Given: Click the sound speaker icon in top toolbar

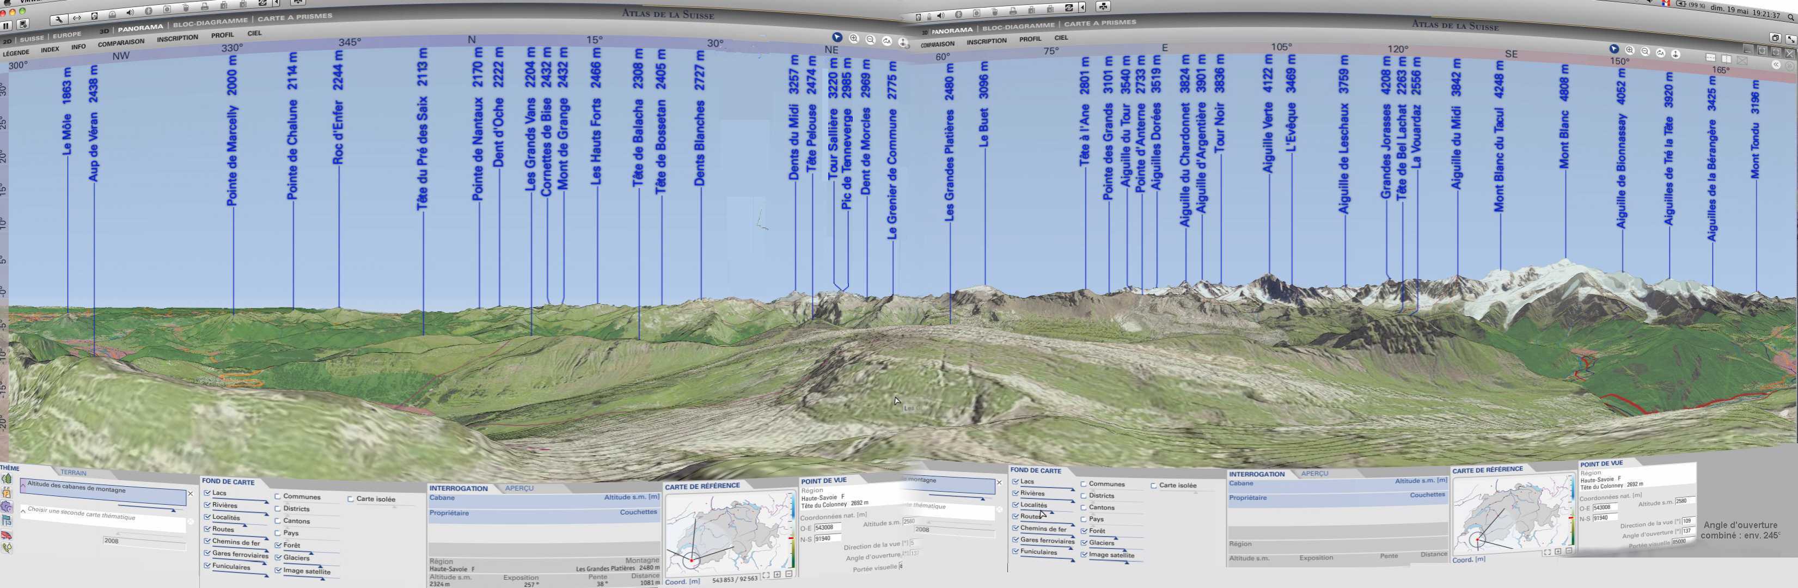Looking at the screenshot, I should pyautogui.click(x=130, y=13).
